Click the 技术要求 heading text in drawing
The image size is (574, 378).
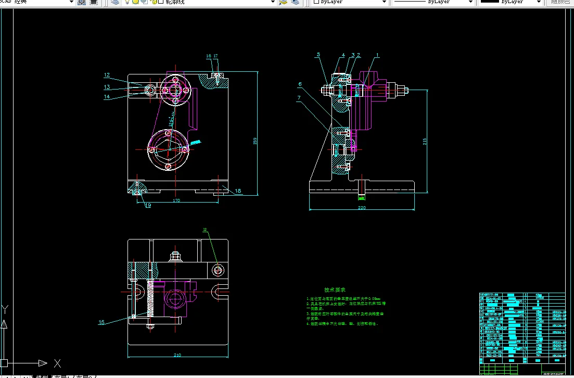(x=335, y=289)
